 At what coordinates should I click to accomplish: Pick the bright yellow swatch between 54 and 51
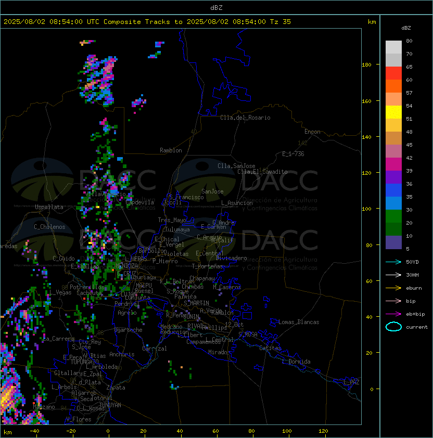(393, 112)
